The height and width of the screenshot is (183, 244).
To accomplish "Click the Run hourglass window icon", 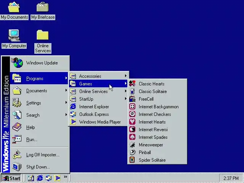I will point(17,140).
